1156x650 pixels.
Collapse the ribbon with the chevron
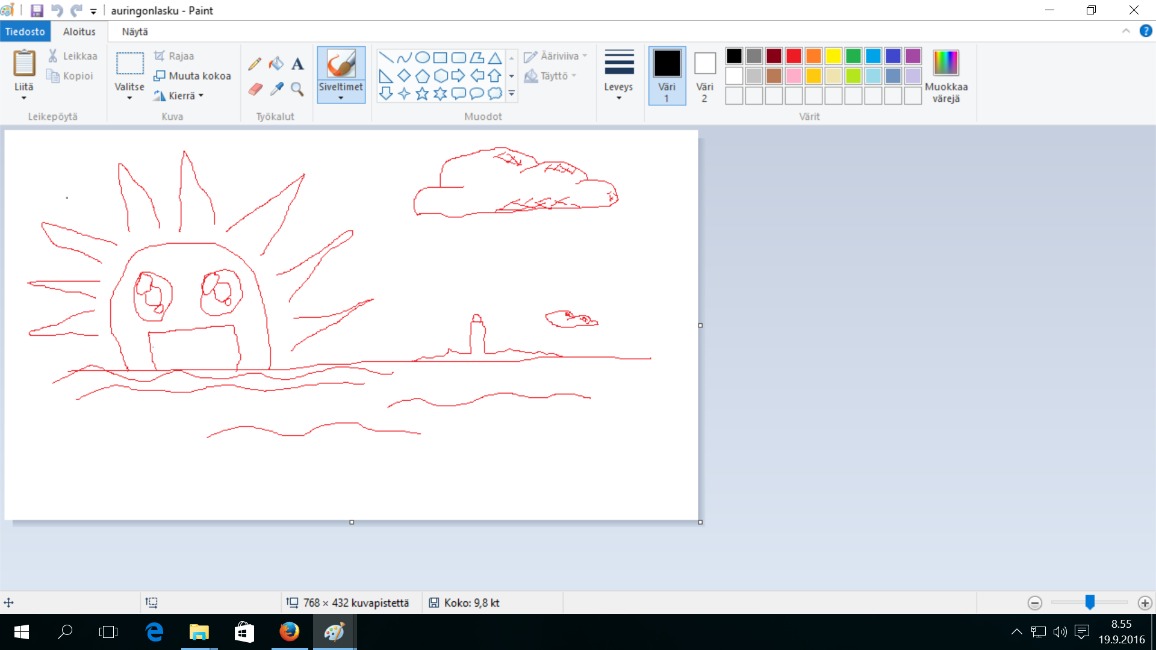click(x=1126, y=31)
